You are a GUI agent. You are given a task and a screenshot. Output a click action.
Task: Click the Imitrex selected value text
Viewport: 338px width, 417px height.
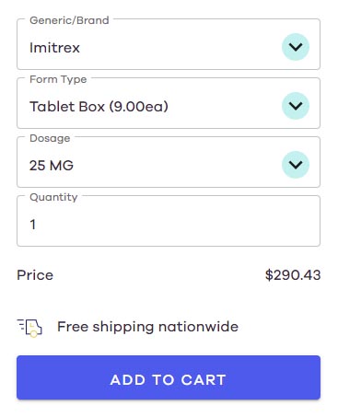[x=54, y=48]
